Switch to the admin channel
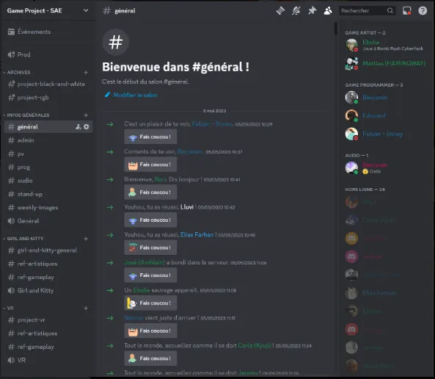435x379 pixels. coord(48,140)
